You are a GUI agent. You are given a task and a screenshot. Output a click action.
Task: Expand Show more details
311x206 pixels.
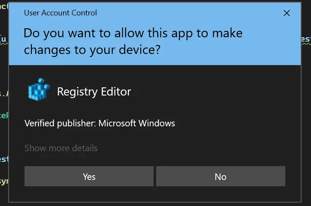tap(61, 148)
